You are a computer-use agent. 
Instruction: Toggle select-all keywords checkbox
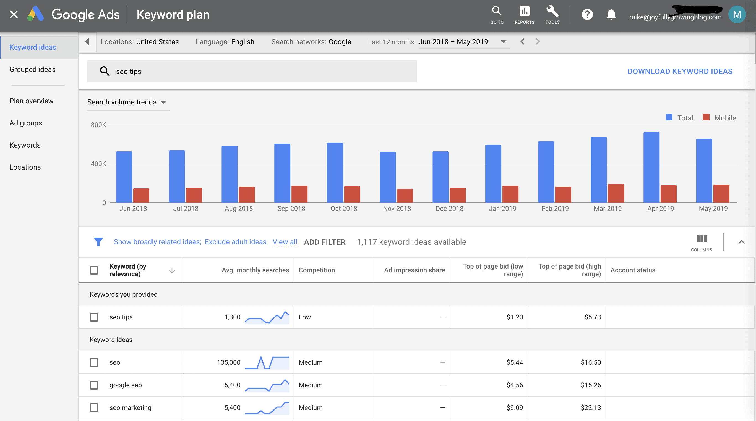click(x=94, y=270)
